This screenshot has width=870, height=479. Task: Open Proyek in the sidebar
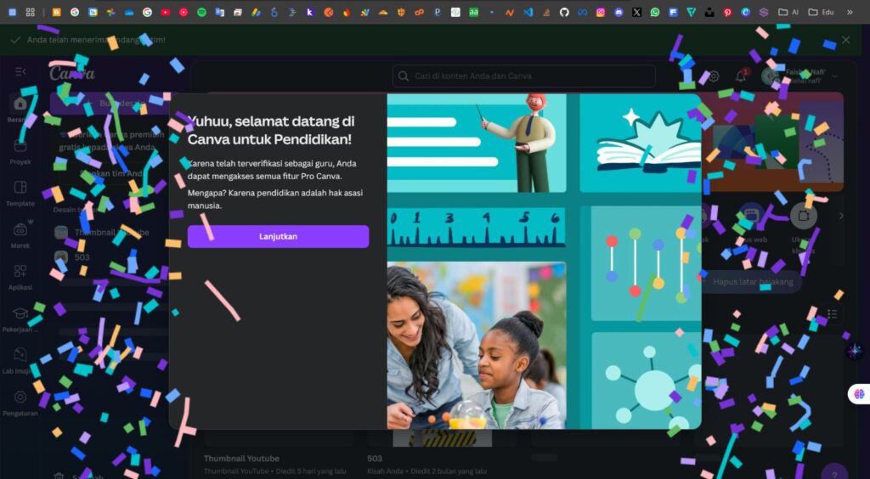tap(20, 151)
